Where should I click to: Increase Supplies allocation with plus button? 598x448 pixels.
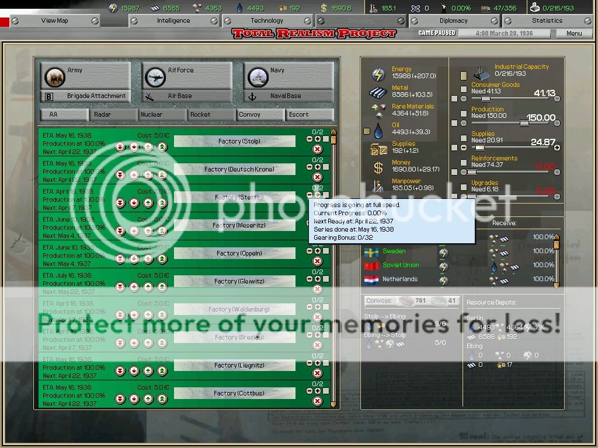click(x=557, y=148)
